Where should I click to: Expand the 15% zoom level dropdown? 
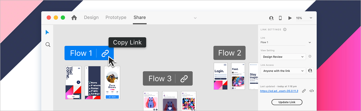(304, 18)
